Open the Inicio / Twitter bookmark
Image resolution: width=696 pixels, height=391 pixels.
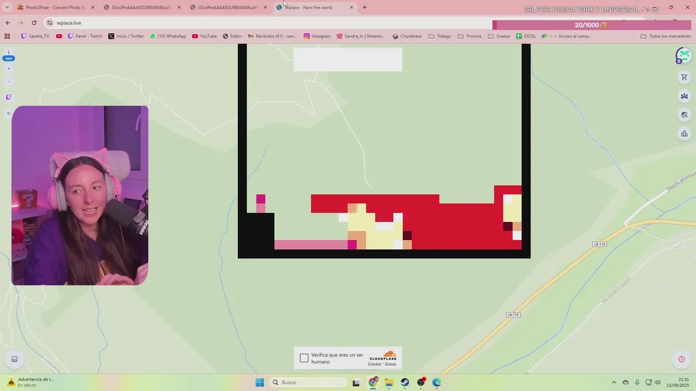[126, 36]
